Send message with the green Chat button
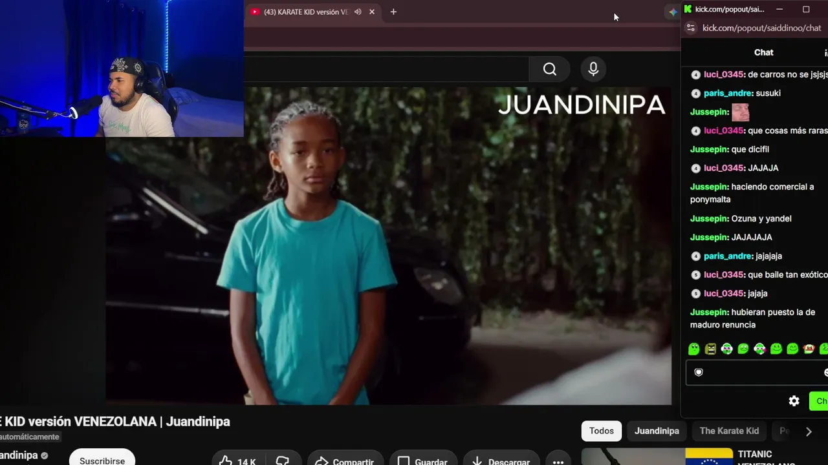This screenshot has height=465, width=828. [819, 401]
